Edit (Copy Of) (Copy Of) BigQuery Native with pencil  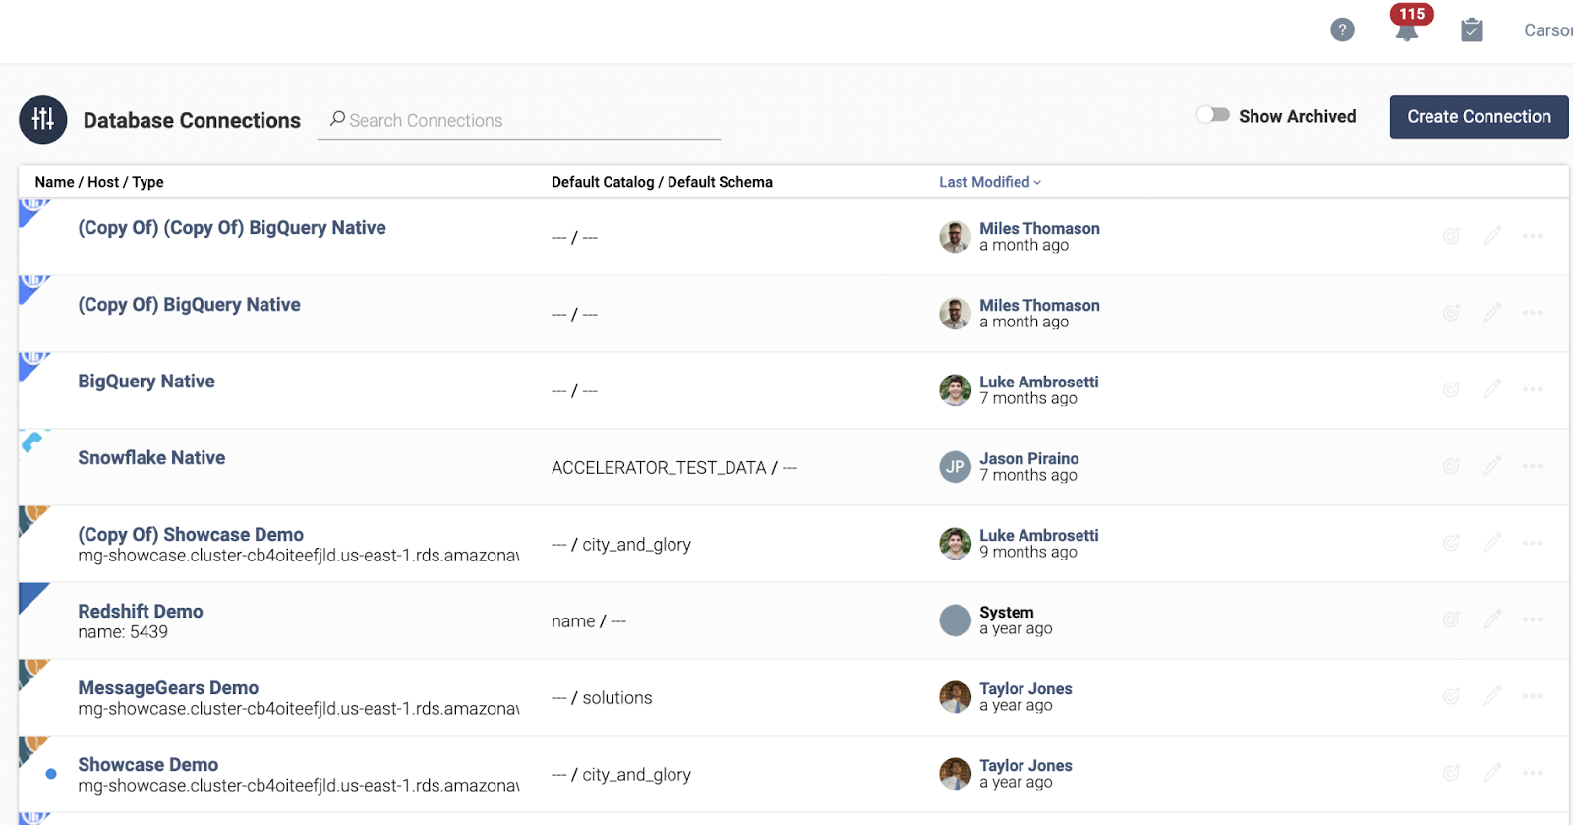(x=1492, y=236)
